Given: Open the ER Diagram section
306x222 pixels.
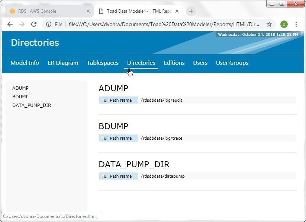Looking at the screenshot, I should click(63, 63).
